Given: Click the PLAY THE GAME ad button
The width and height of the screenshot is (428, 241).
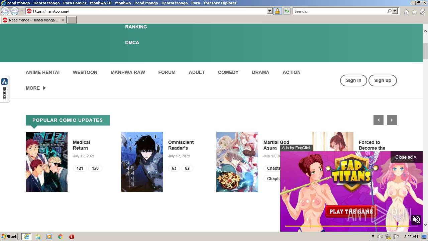Looking at the screenshot, I should click(351, 211).
